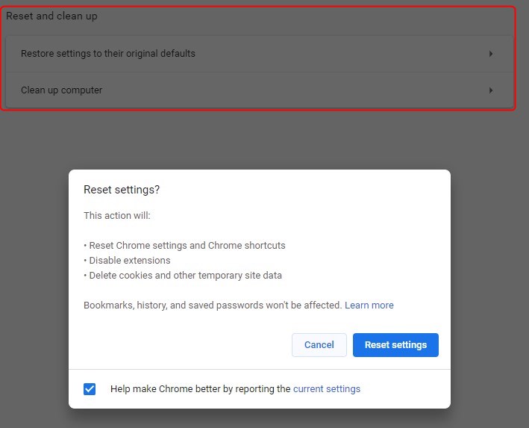The width and height of the screenshot is (529, 428).
Task: Click the Reset Chrome settings and shortcuts bullet
Action: 187,246
